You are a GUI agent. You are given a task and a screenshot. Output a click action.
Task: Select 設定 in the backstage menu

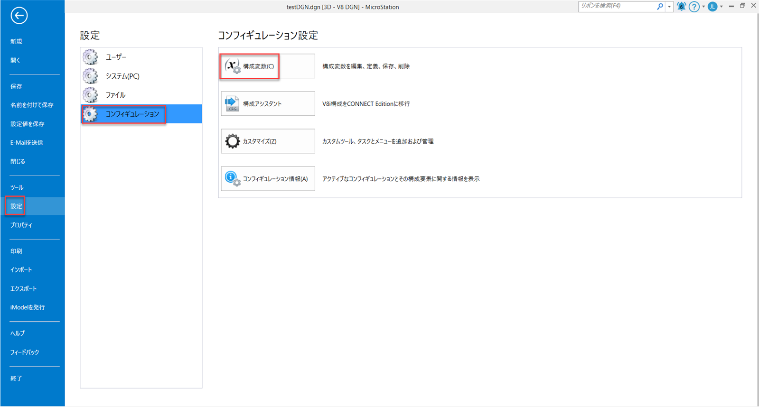(33, 206)
